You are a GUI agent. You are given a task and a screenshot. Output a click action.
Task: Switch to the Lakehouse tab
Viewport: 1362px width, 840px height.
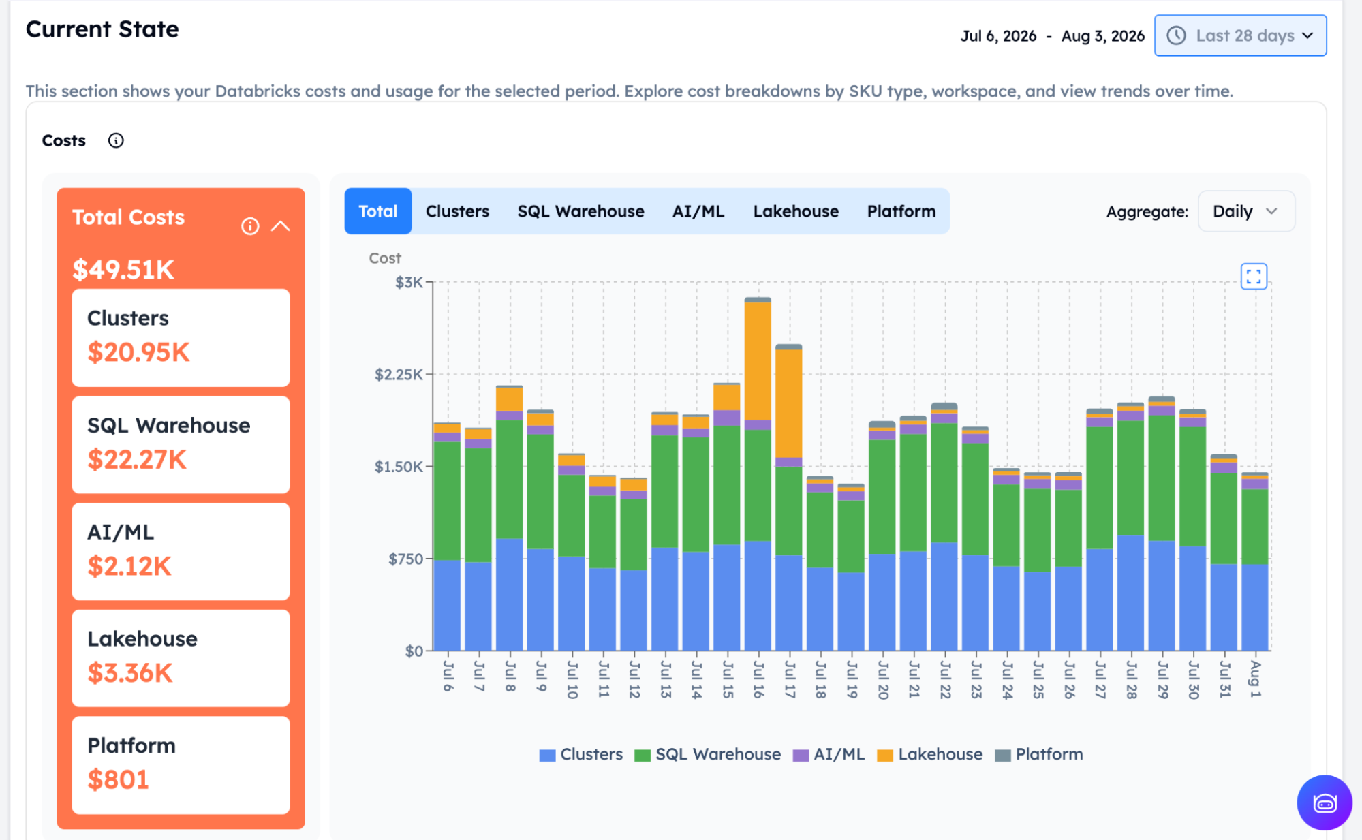coord(796,211)
